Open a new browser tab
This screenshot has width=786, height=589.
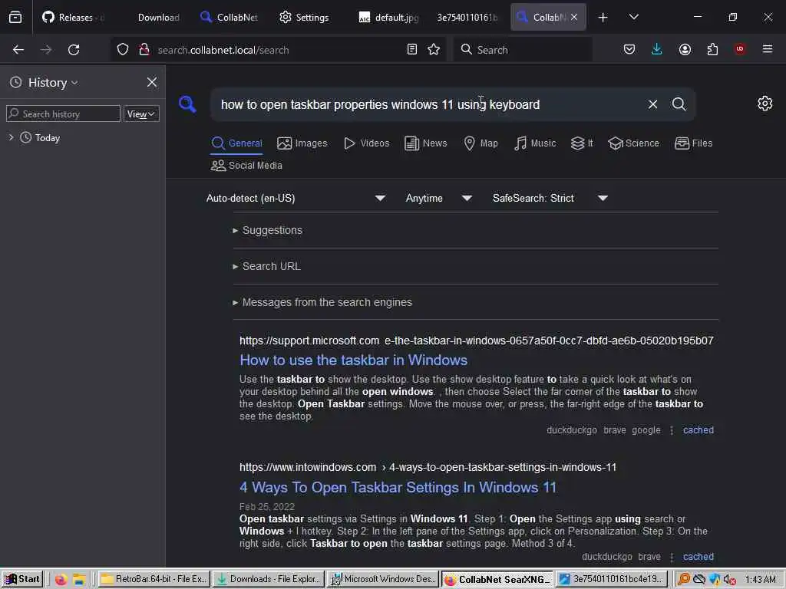point(603,17)
